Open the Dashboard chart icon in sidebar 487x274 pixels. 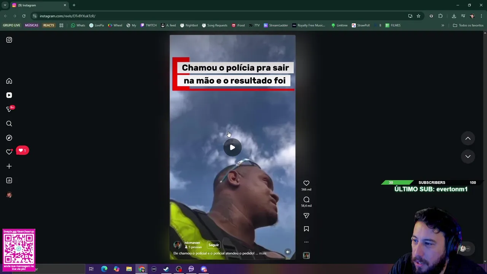point(9,180)
